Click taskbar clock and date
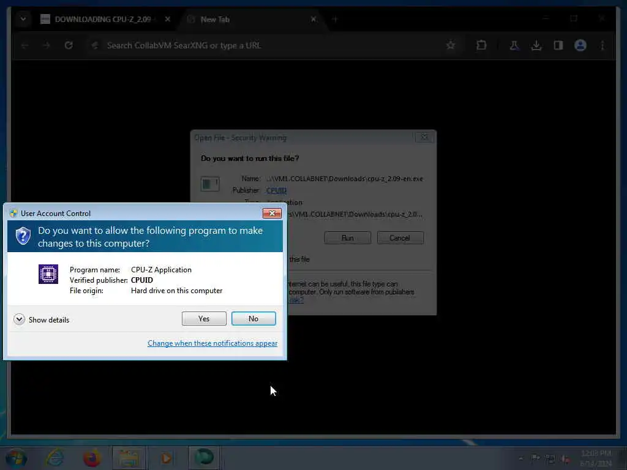 [596, 458]
